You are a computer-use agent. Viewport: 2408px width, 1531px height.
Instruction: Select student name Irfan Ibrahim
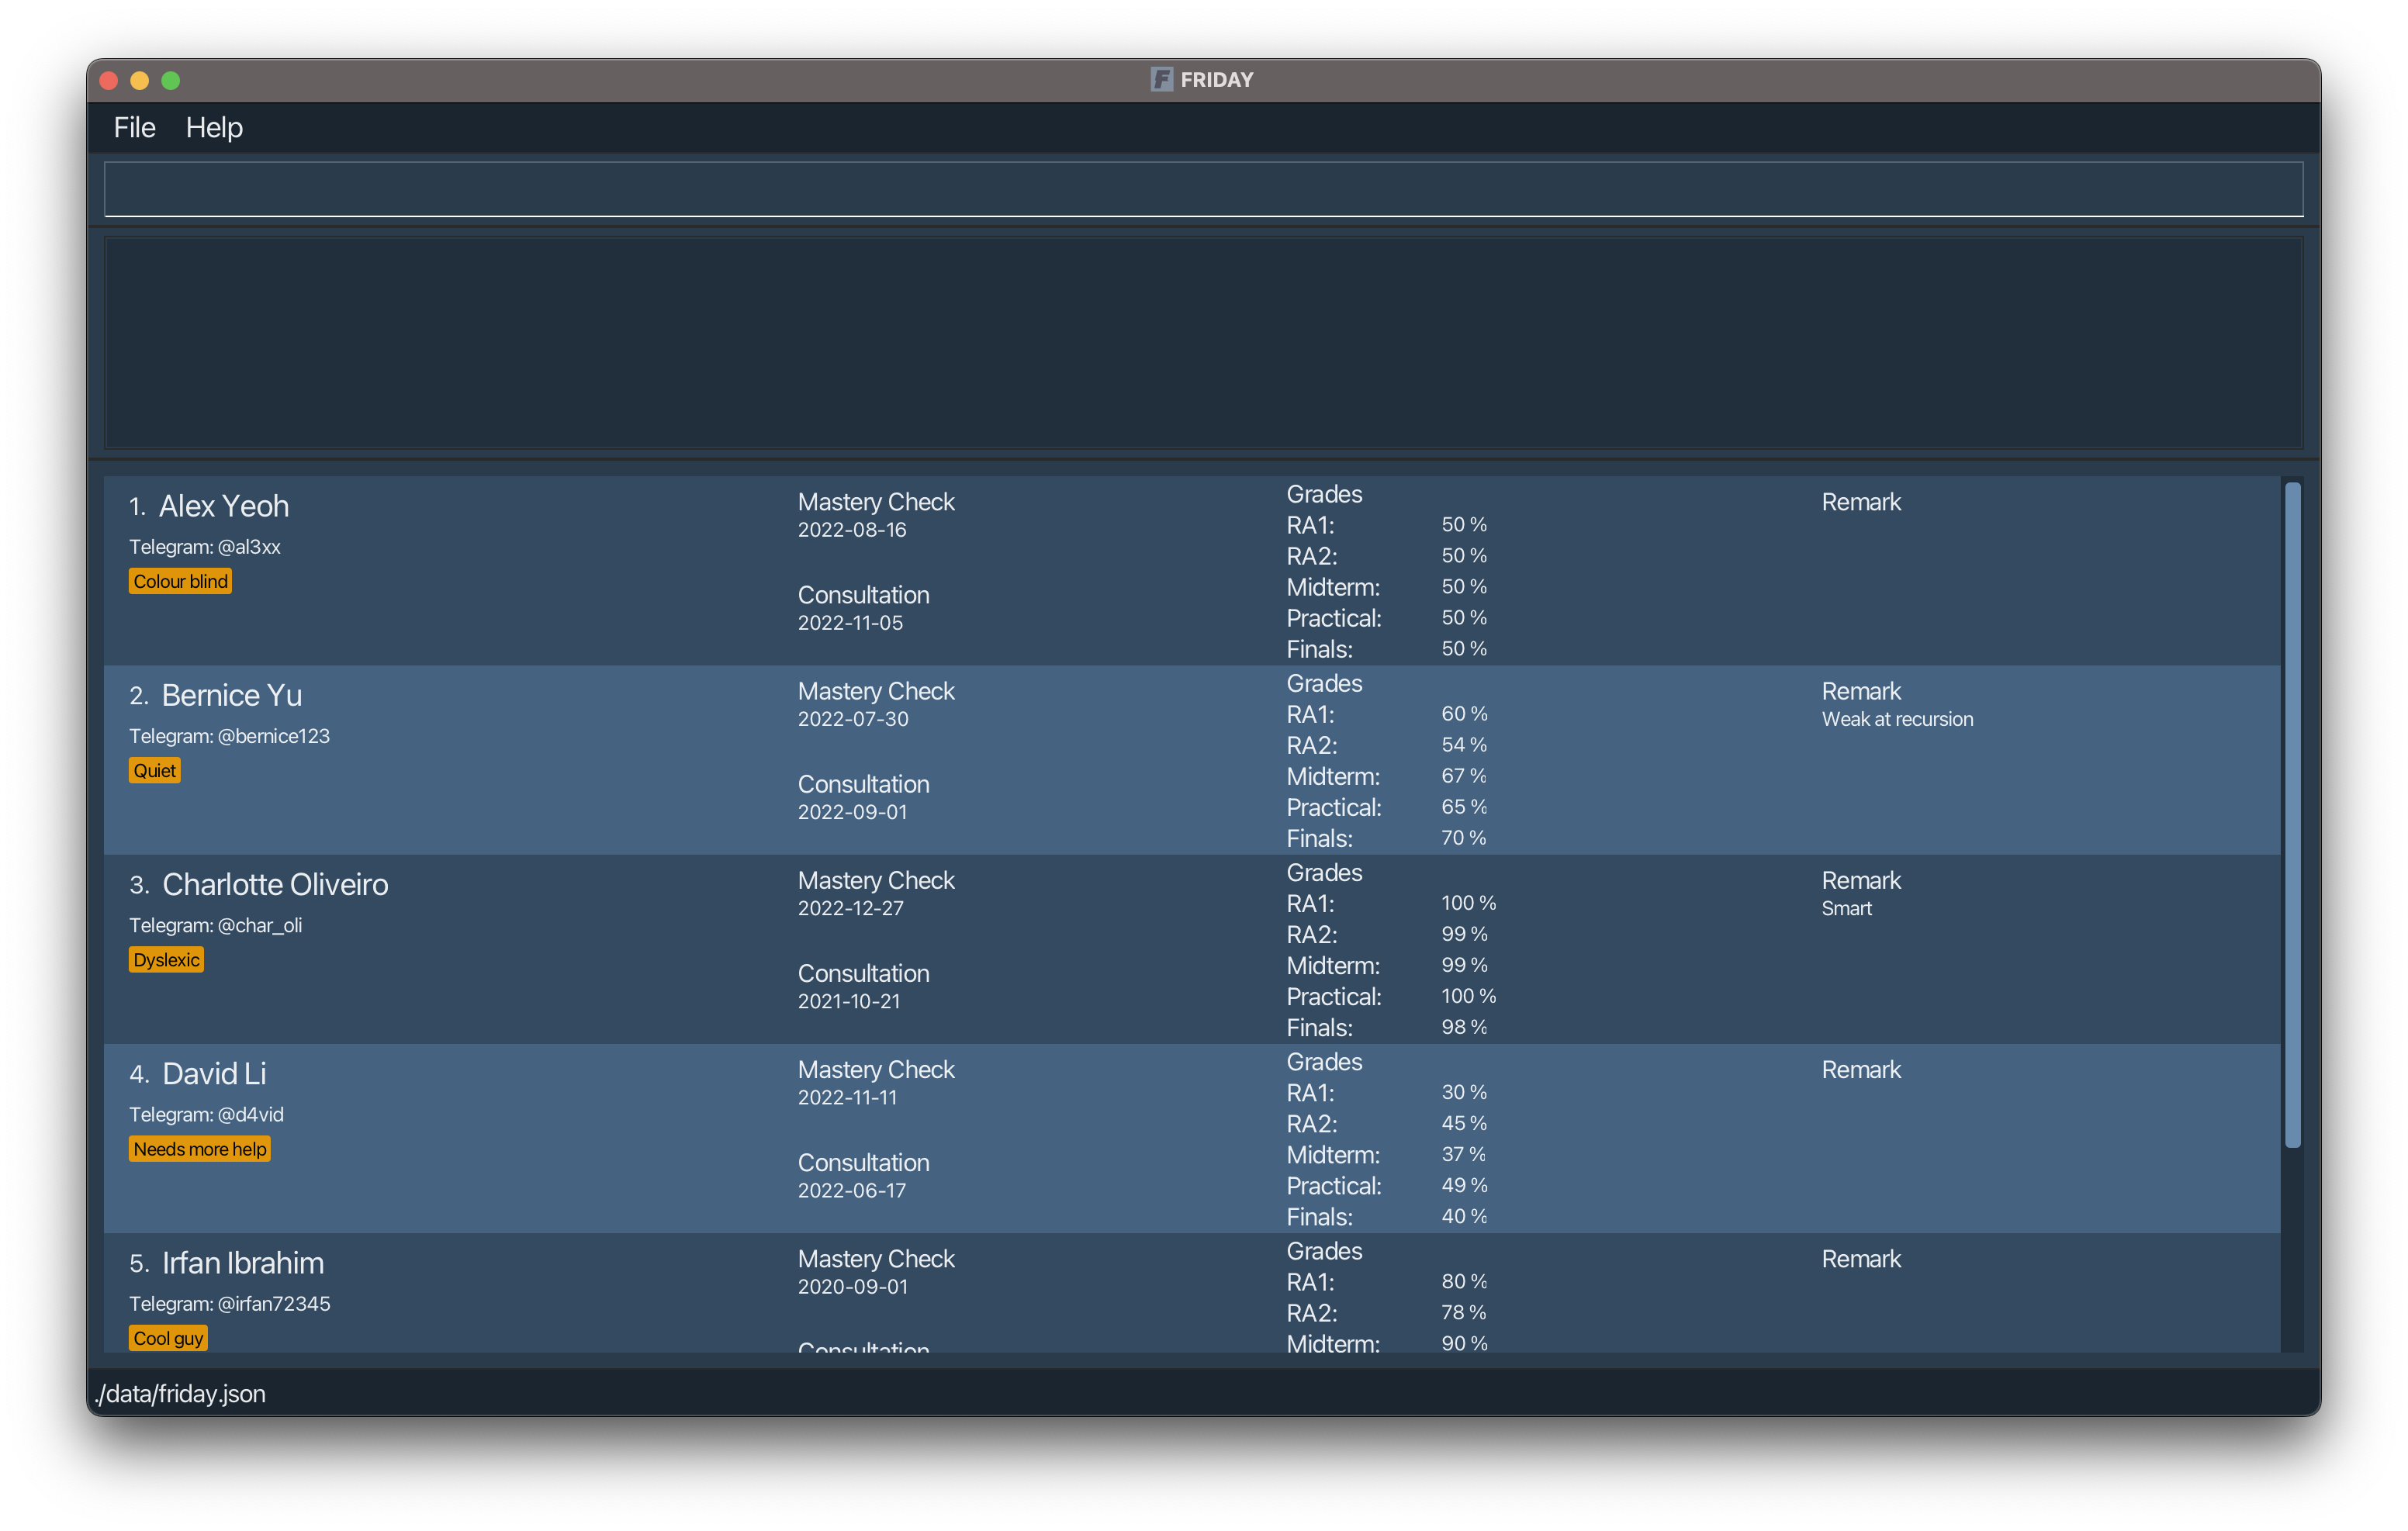click(243, 1262)
